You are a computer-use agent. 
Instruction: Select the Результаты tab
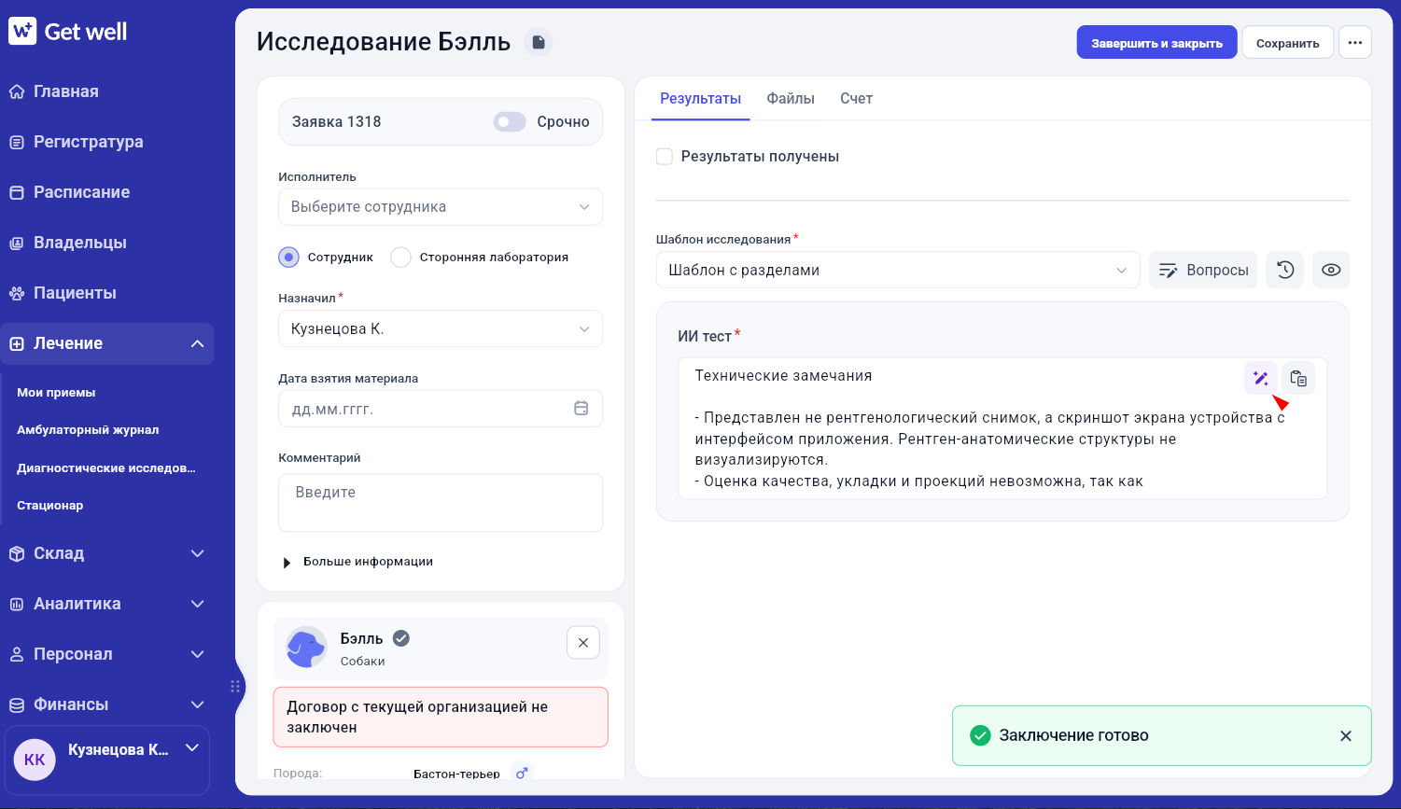(700, 98)
